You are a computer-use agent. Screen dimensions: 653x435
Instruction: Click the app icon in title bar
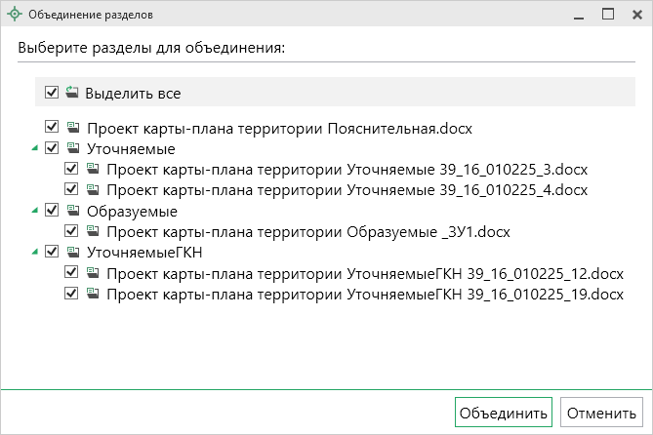14,15
